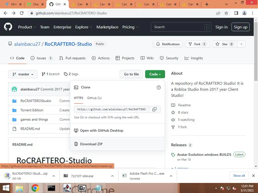Expand the Product menu
This screenshot has width=258, height=193.
click(27, 27)
